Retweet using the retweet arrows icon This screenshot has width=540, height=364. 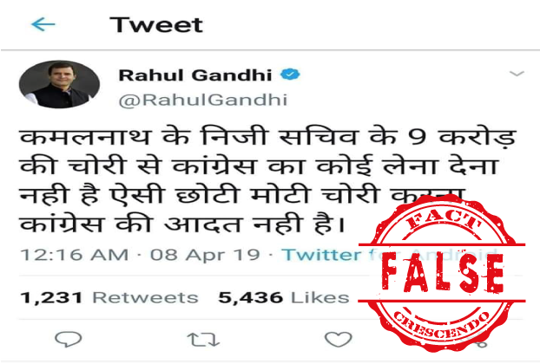(x=203, y=340)
